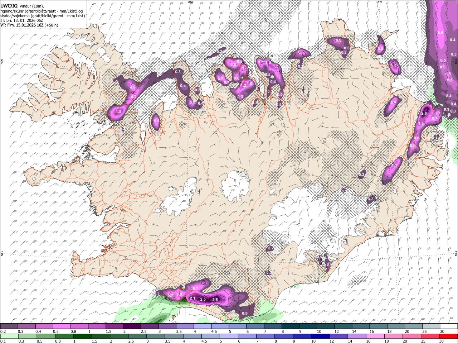Select the light pink swatch labeled 16, bottom row
Viewport: 458px width, 344px height.
[375, 336]
